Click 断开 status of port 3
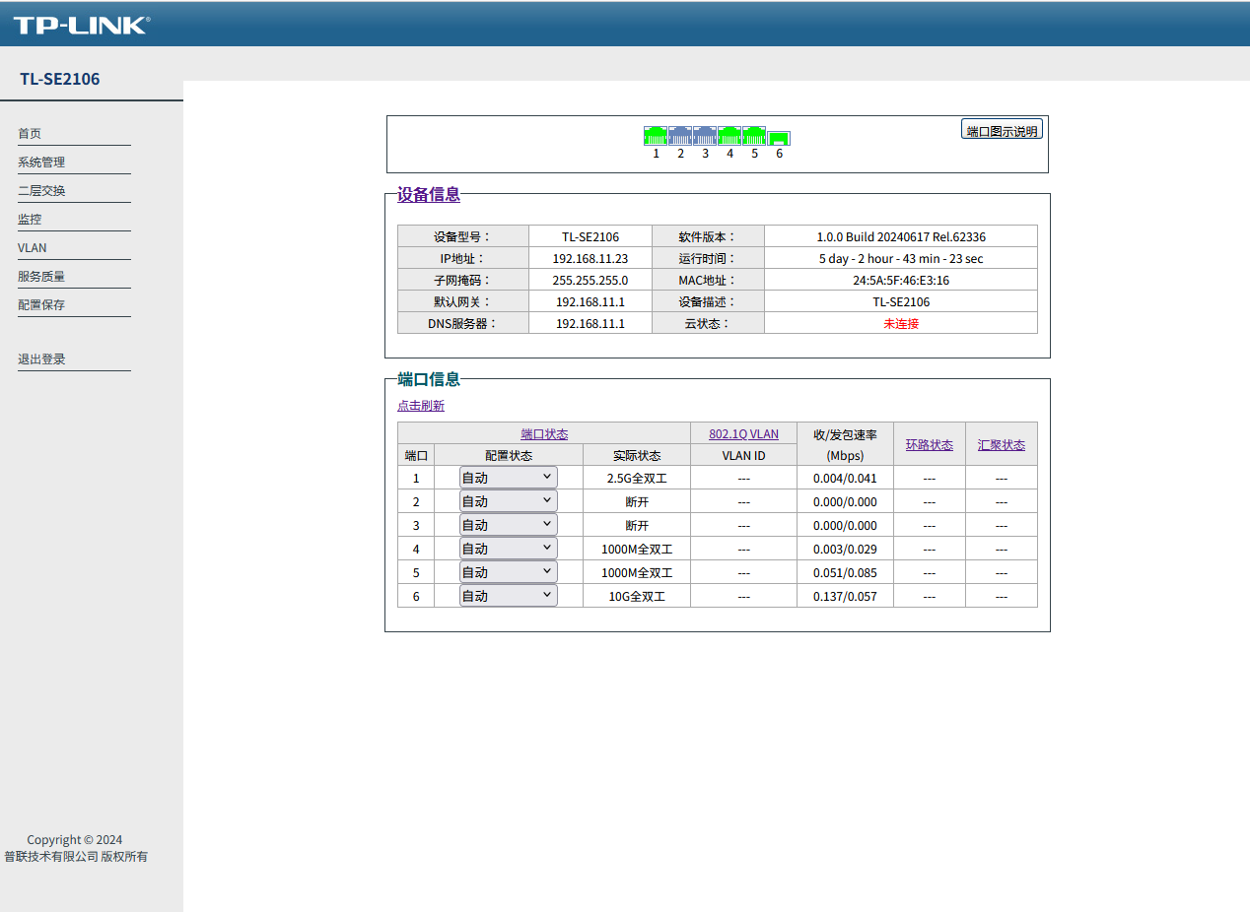The height and width of the screenshot is (912, 1250). coord(637,525)
